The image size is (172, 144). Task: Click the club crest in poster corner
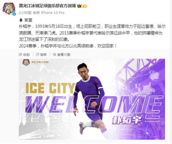pyautogui.click(x=26, y=62)
